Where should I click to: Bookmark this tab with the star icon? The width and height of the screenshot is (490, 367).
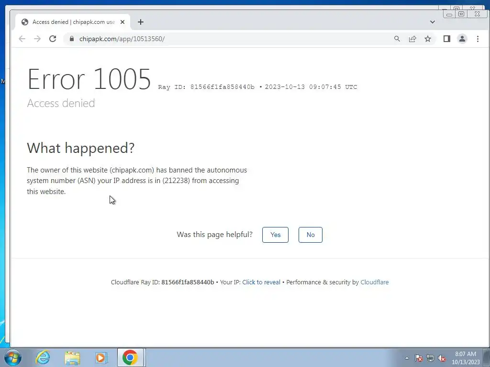pos(428,39)
